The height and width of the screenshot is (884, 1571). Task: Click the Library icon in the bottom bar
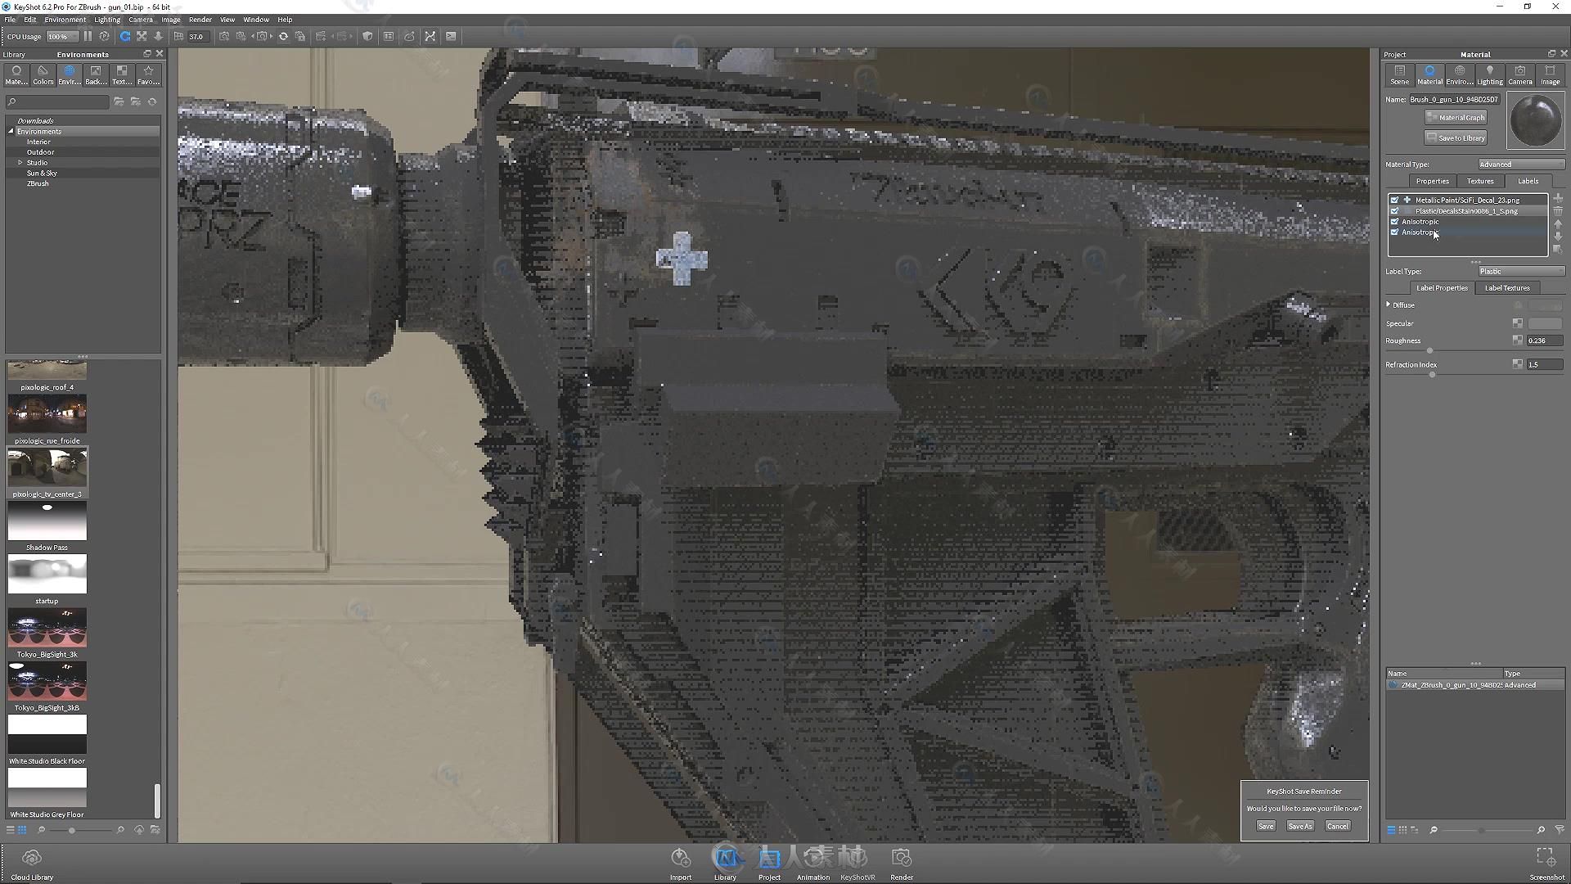coord(725,857)
